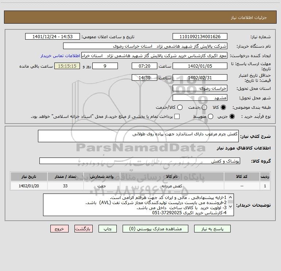
Task: Click the تاریخ نیاز column header
Action: pyautogui.click(x=29, y=177)
